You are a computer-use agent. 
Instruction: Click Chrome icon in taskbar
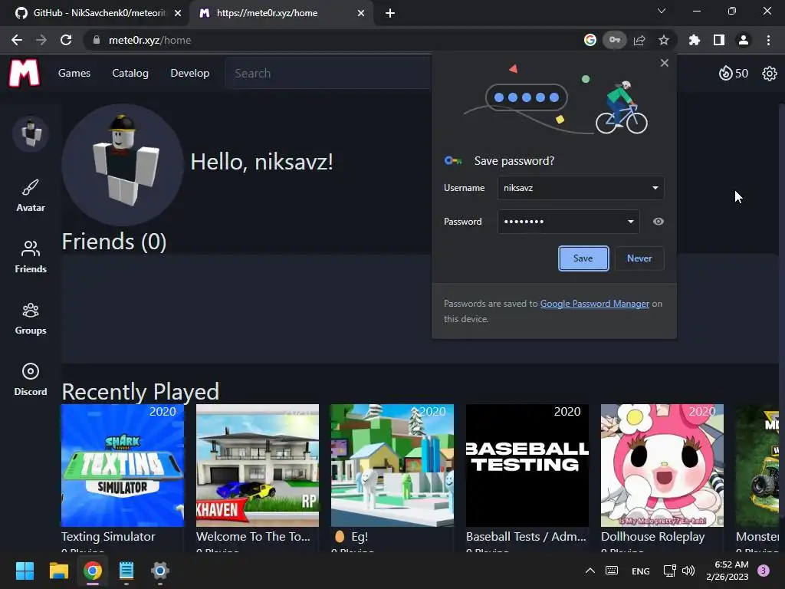[93, 571]
